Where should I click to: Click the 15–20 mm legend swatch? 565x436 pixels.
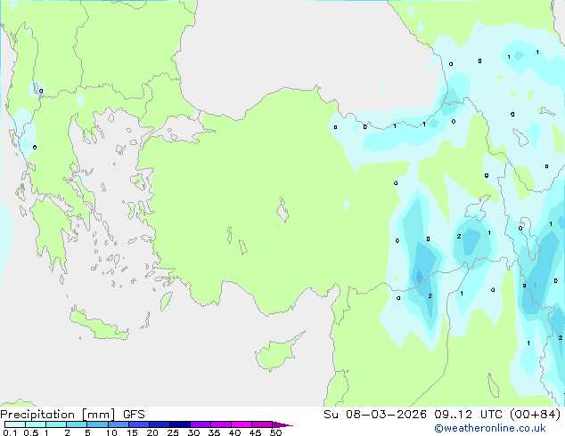(x=138, y=424)
